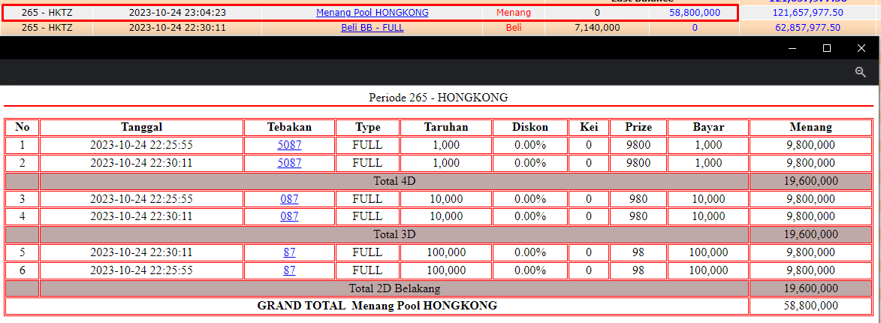Click the zoom magnifier icon in the popup toolbar
Screen dimensions: 881x323
(860, 72)
